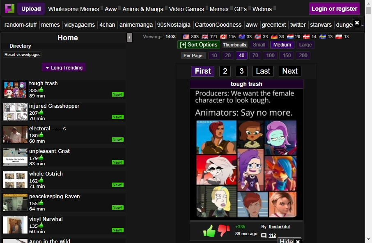The image size is (372, 243).
Task: Open the Memes category
Action: click(x=219, y=9)
